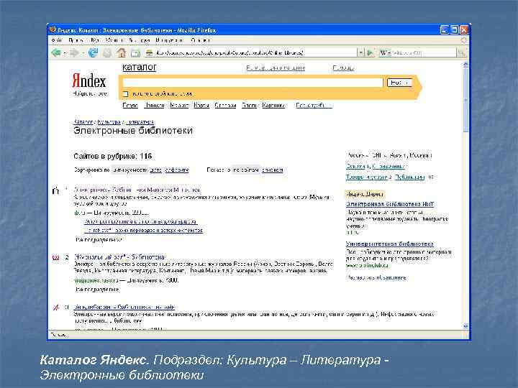Open the Университетская библиотека ad link

tap(389, 244)
